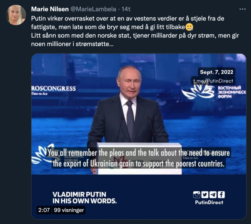
Task: Click the Facebook icon in the video overlay
Action: [221, 195]
